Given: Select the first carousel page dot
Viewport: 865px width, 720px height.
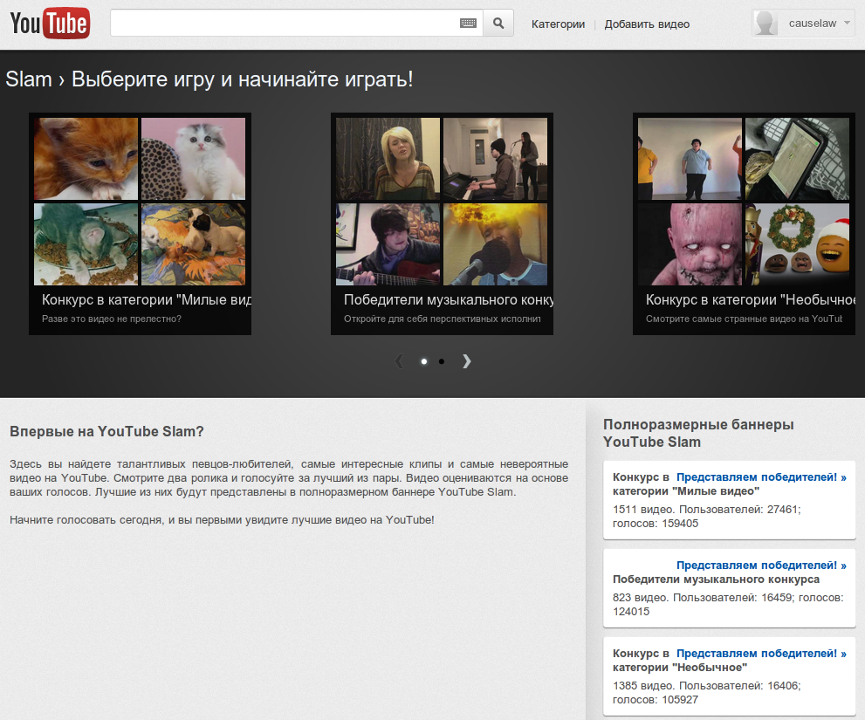Looking at the screenshot, I should tap(424, 361).
